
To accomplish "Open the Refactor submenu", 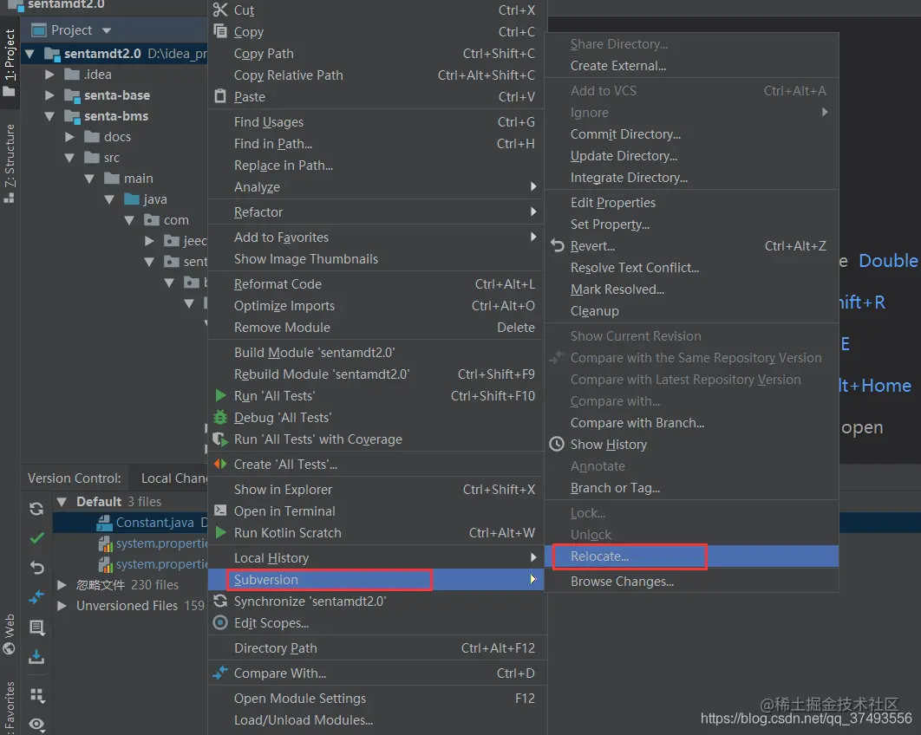I will point(377,212).
